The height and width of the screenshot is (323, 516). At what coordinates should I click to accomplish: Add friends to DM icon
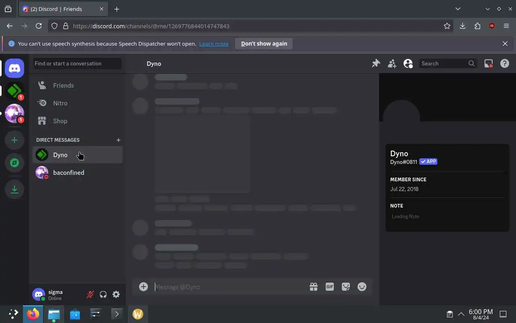click(x=392, y=63)
